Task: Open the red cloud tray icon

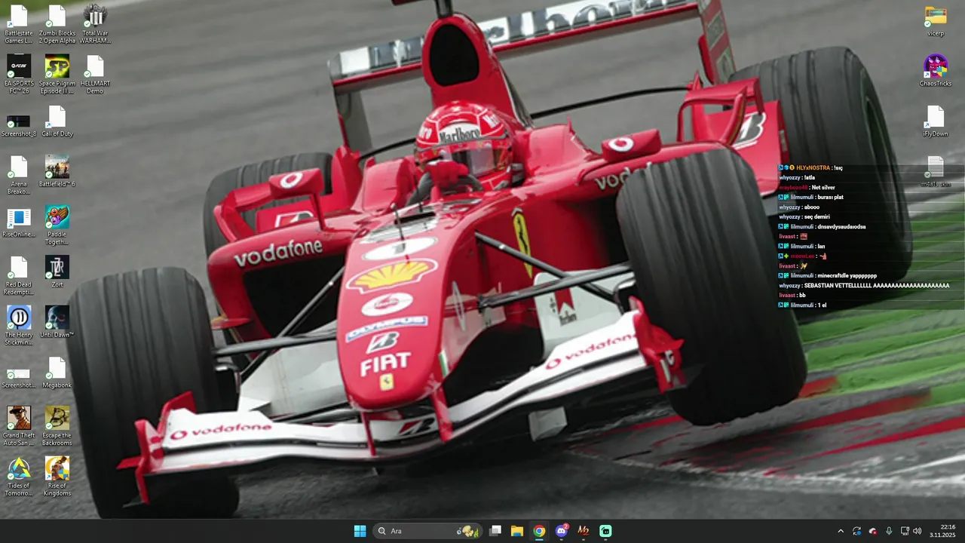Action: tap(873, 531)
